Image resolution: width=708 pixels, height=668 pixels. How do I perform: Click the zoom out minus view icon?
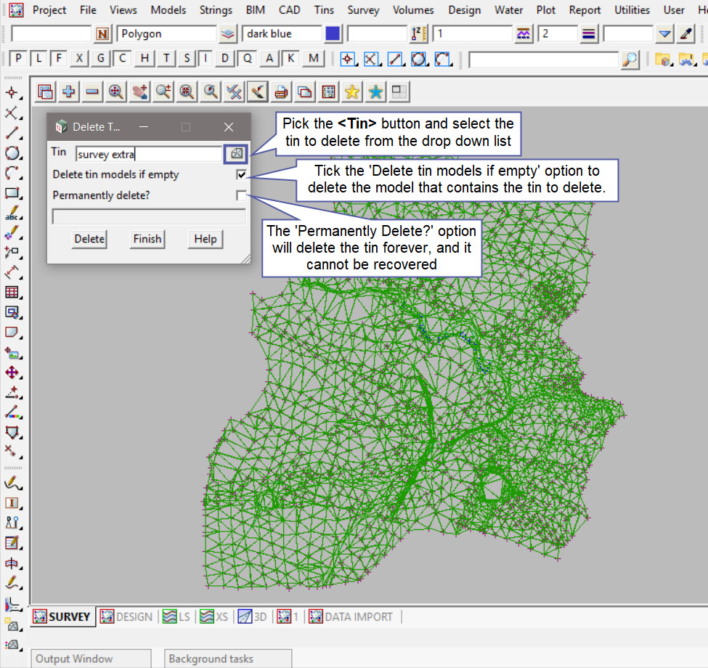[92, 91]
